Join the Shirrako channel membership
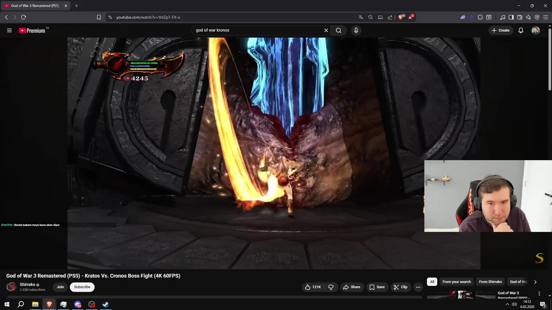 click(60, 287)
